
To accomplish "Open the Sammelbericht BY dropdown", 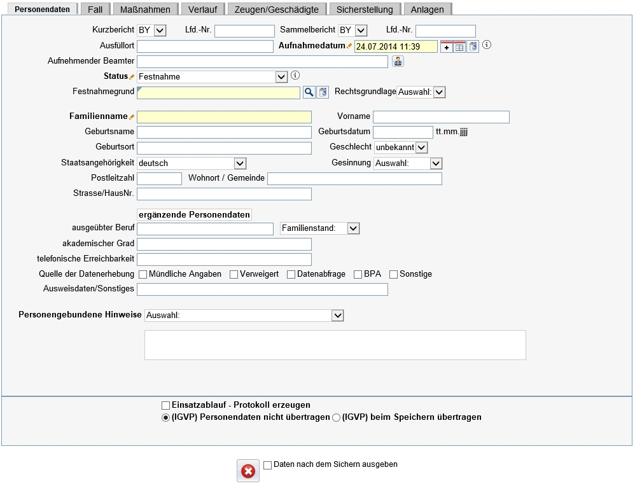I will point(352,31).
